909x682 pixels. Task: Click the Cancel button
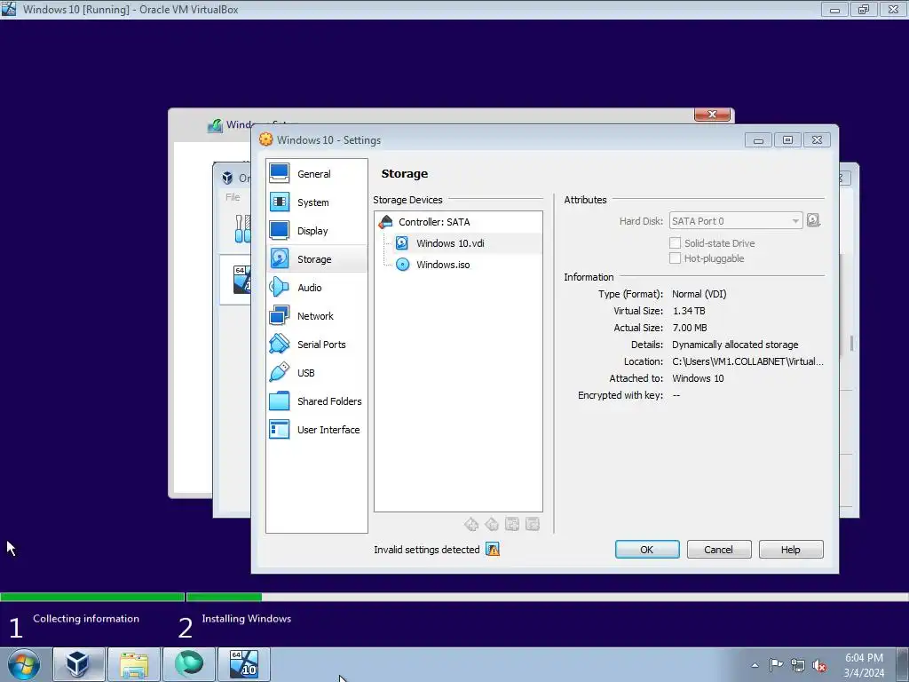pos(719,550)
